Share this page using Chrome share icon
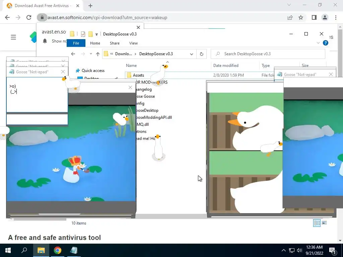 [x=290, y=17]
